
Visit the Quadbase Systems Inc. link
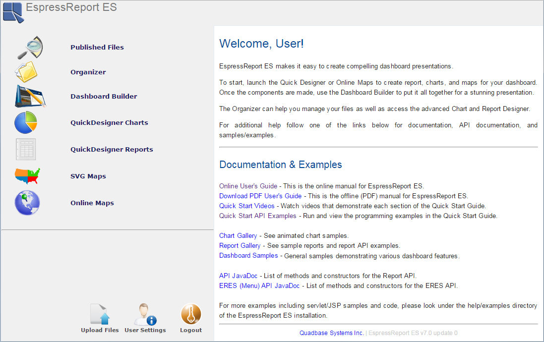pyautogui.click(x=332, y=333)
